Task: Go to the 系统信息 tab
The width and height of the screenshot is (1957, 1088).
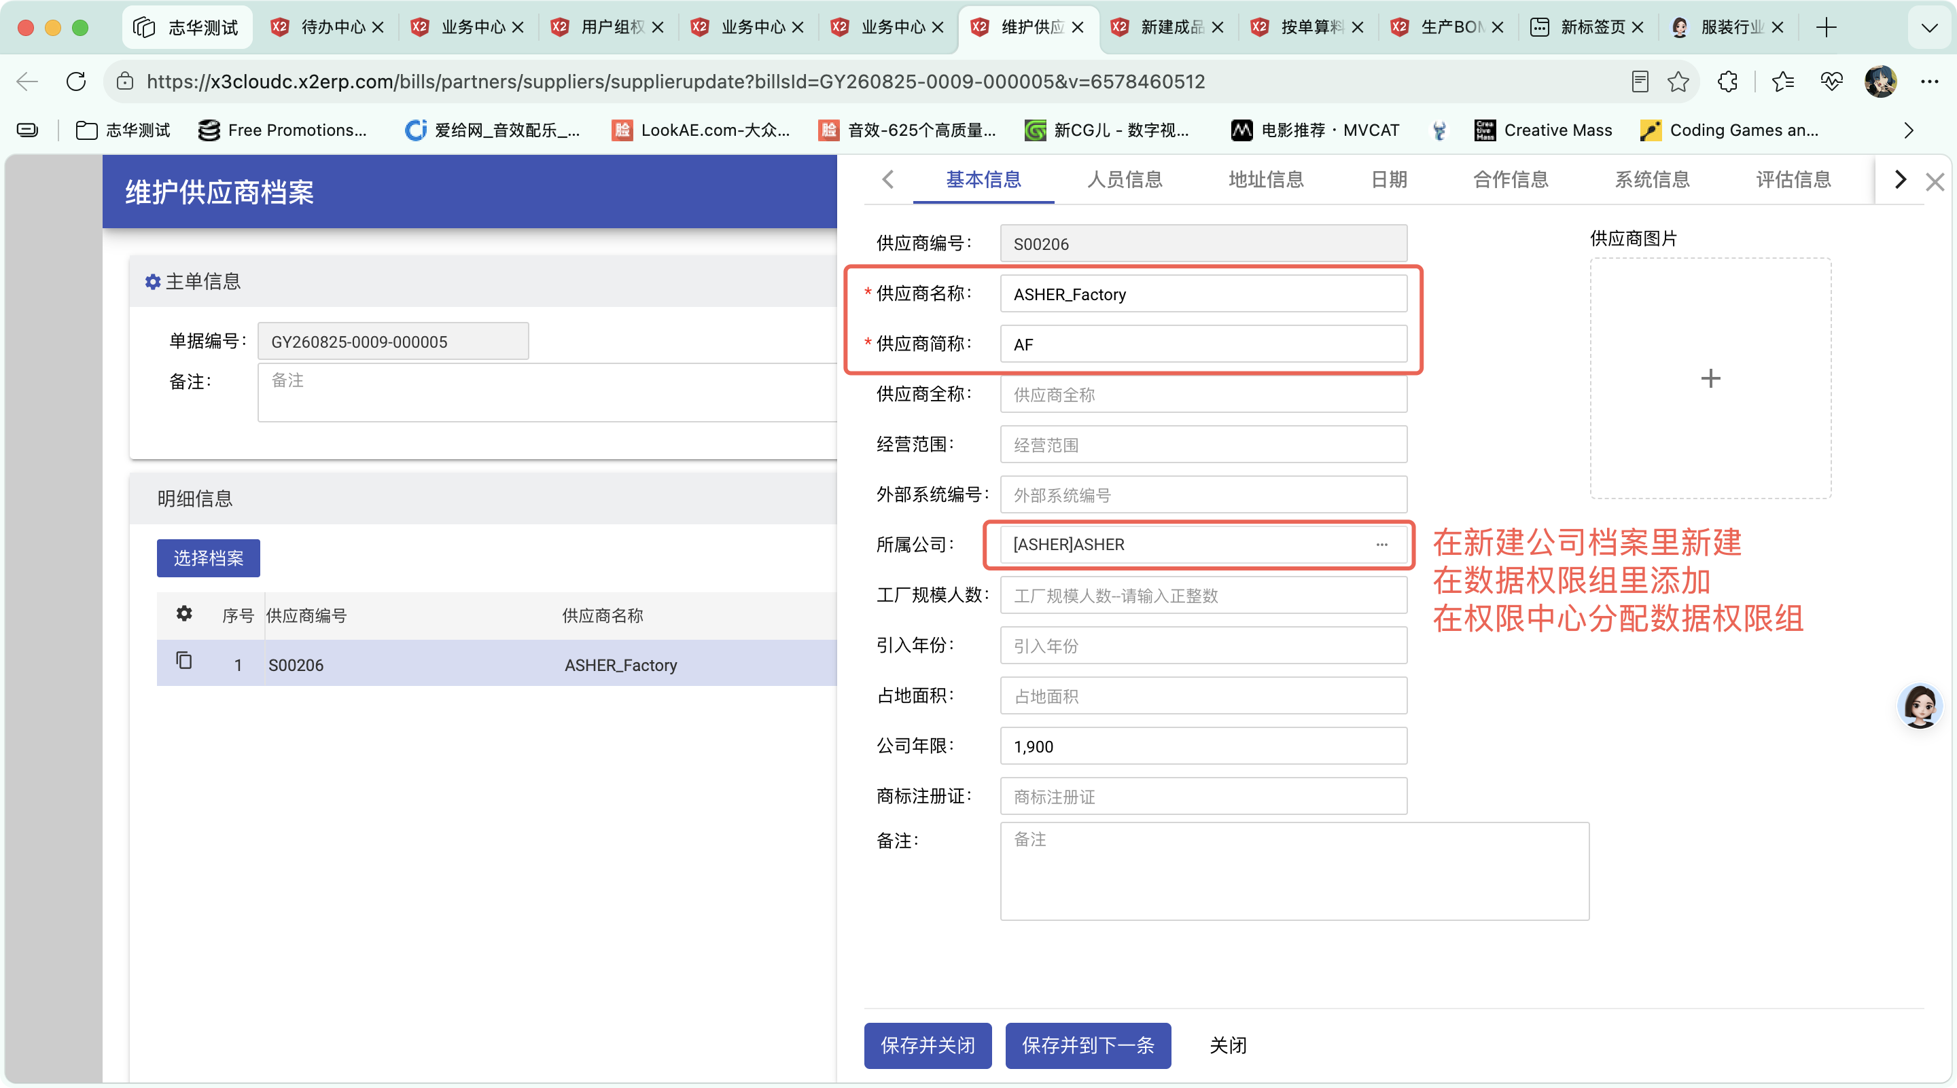Action: (x=1652, y=180)
